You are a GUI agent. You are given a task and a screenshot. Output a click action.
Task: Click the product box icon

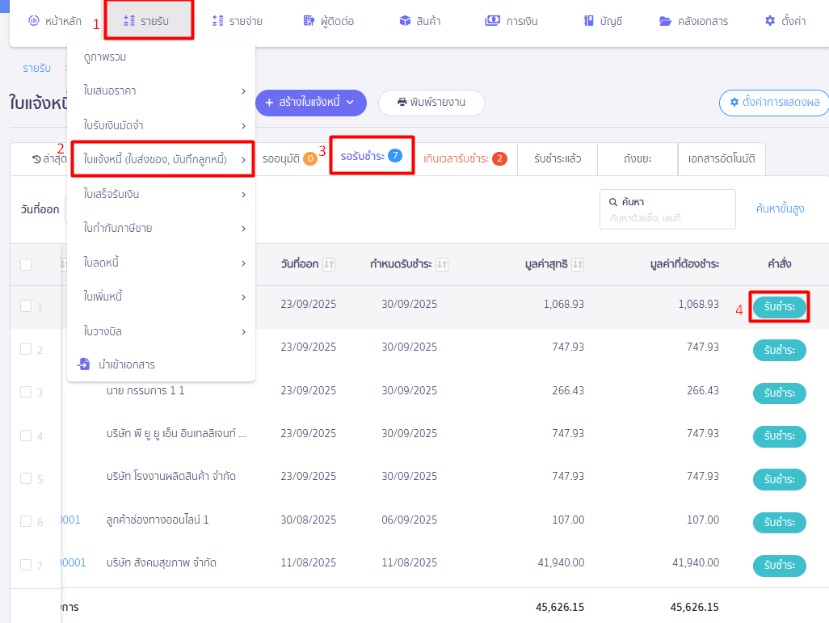pyautogui.click(x=405, y=21)
